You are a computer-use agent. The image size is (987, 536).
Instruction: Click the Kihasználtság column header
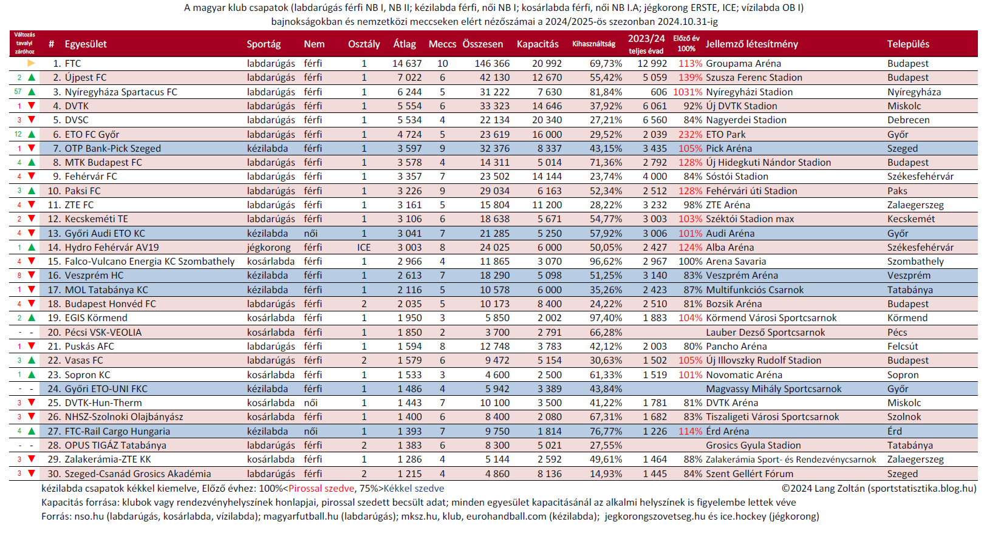pyautogui.click(x=593, y=44)
